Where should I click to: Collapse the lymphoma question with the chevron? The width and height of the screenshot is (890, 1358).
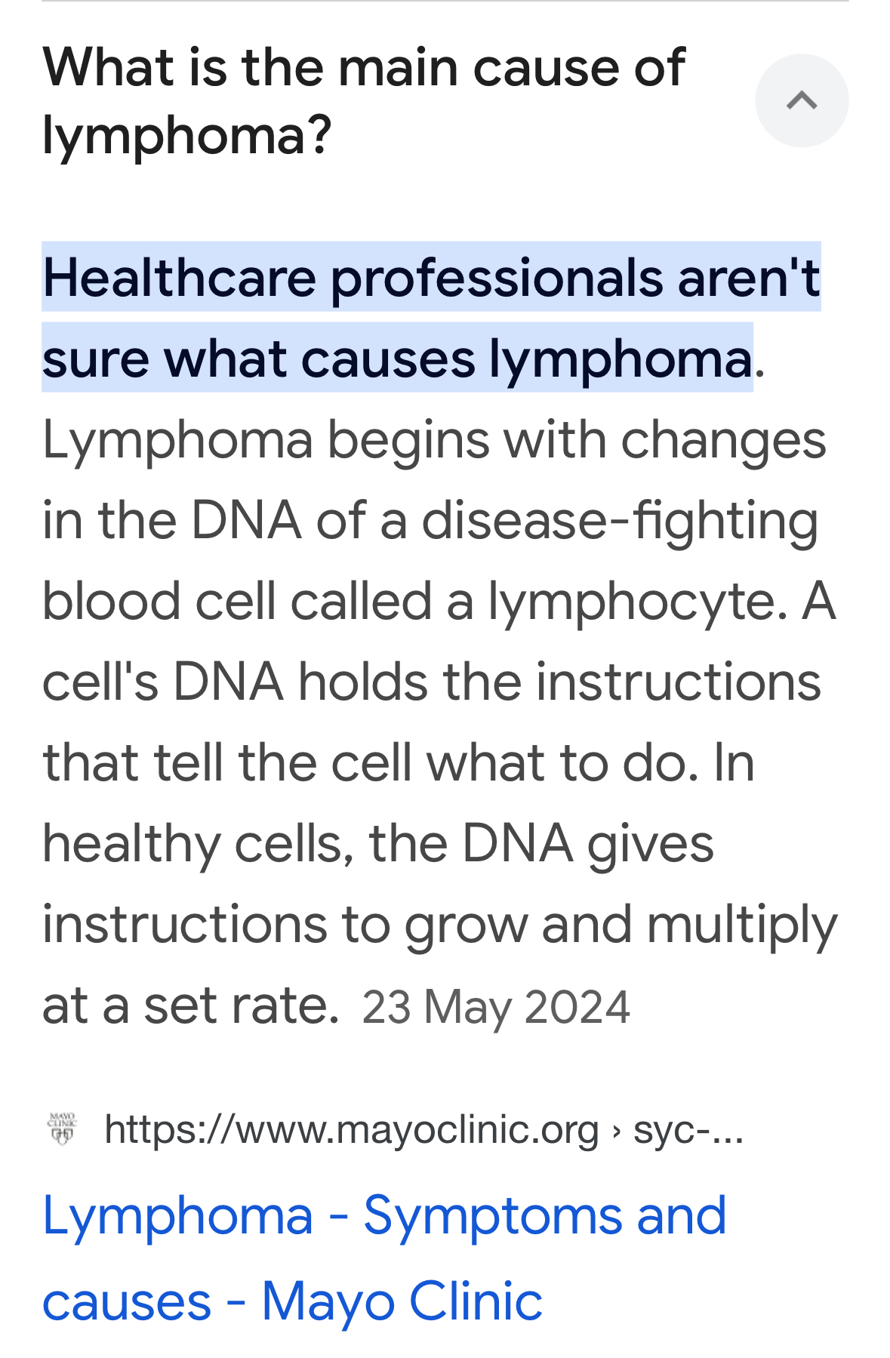click(x=801, y=100)
